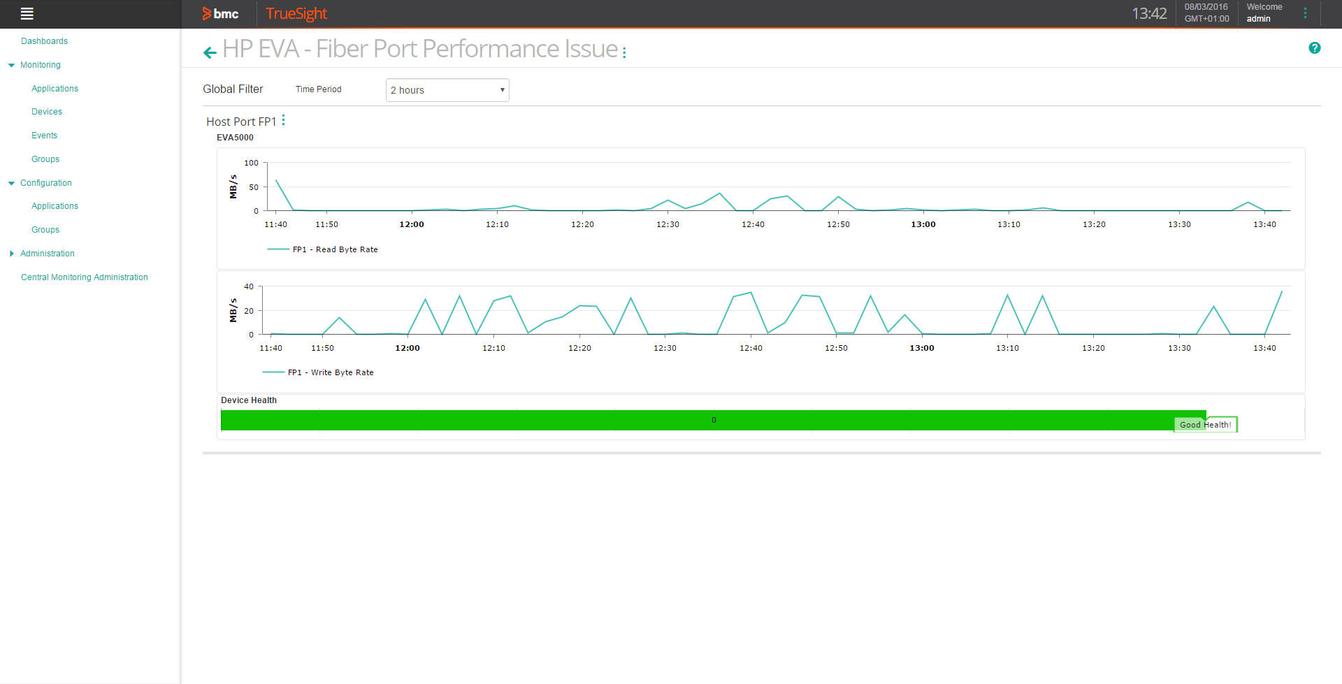Toggle FP1 - Read Byte Rate legend
Screen dimensions: 1342x684
[x=322, y=249]
